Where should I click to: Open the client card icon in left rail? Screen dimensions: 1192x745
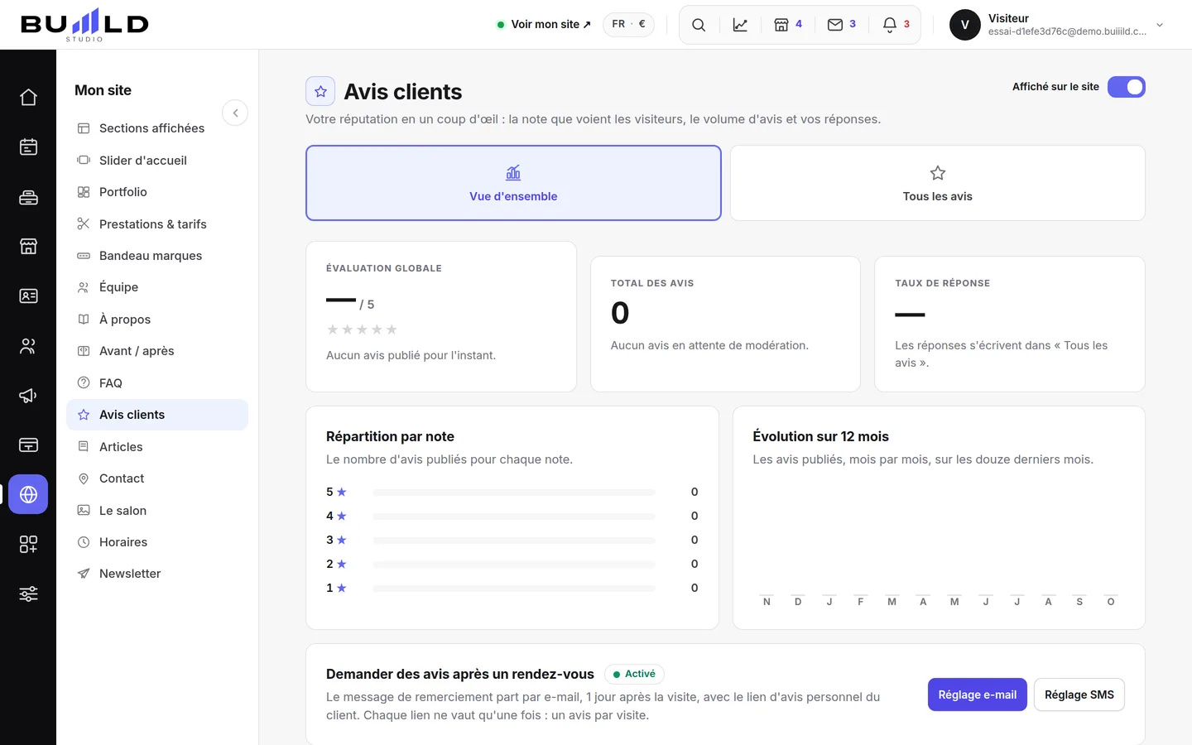pos(28,296)
